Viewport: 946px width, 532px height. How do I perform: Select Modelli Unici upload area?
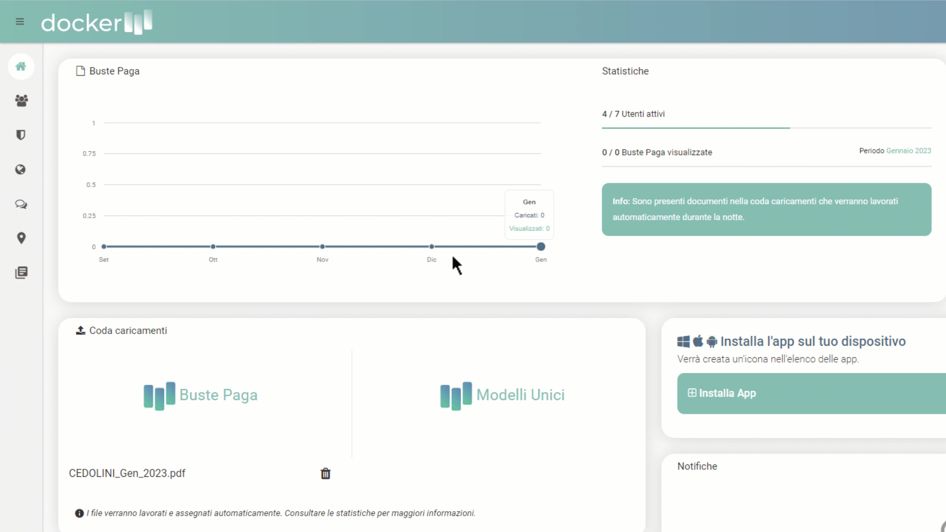click(x=502, y=395)
